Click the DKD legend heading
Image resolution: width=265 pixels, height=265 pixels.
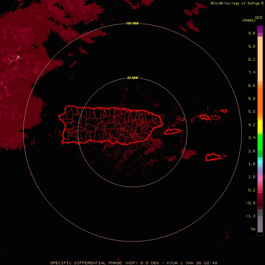point(259,18)
